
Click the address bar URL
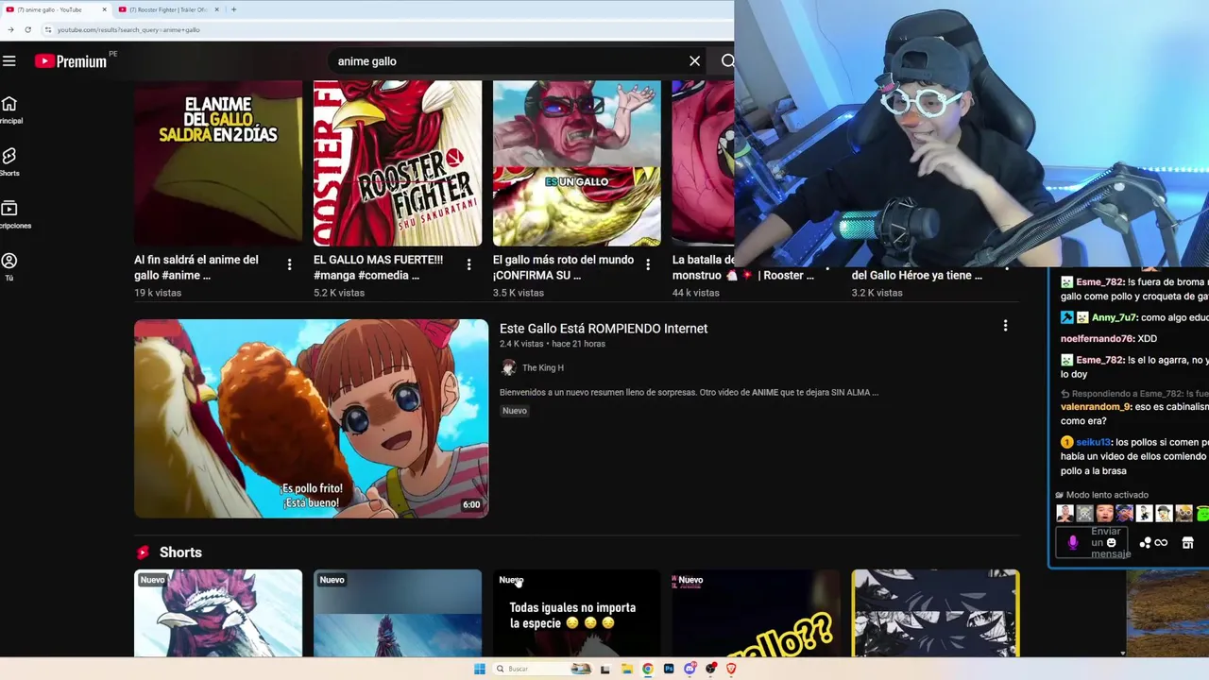(x=128, y=29)
